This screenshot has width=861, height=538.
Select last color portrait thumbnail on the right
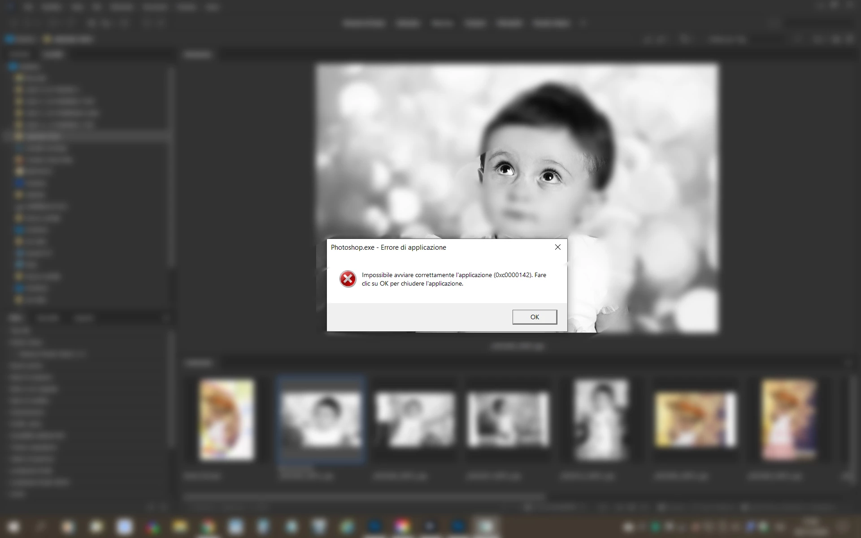[789, 420]
